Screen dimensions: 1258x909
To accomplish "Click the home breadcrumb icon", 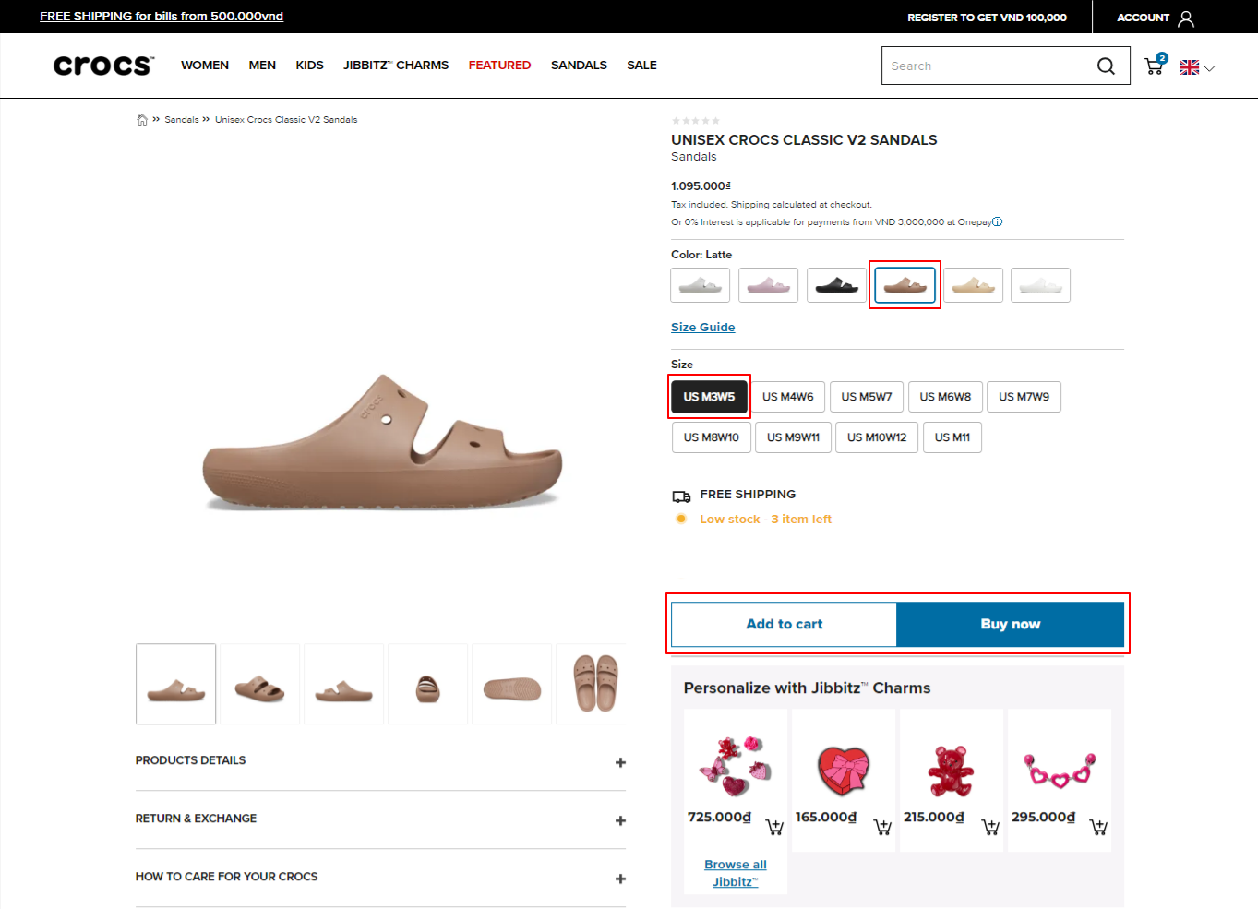I will click(x=142, y=120).
